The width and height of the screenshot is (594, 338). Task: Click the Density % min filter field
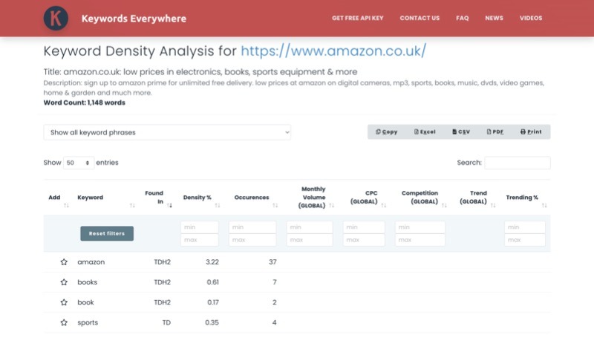click(x=199, y=227)
